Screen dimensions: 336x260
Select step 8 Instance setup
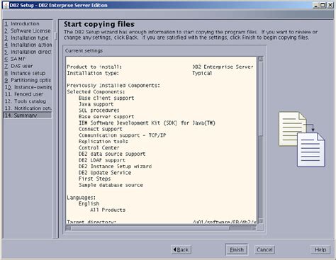pyautogui.click(x=25, y=73)
